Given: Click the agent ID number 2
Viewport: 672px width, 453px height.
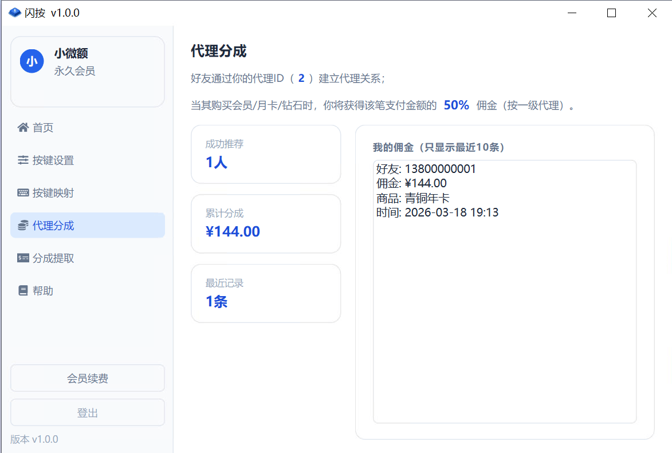Looking at the screenshot, I should click(x=301, y=78).
